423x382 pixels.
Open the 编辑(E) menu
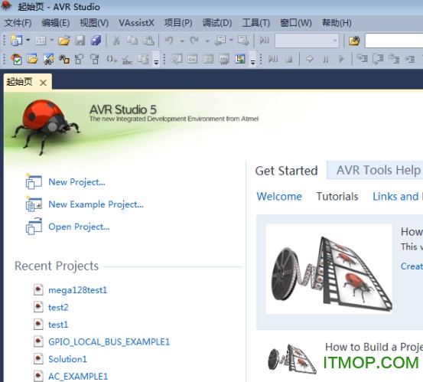click(56, 23)
